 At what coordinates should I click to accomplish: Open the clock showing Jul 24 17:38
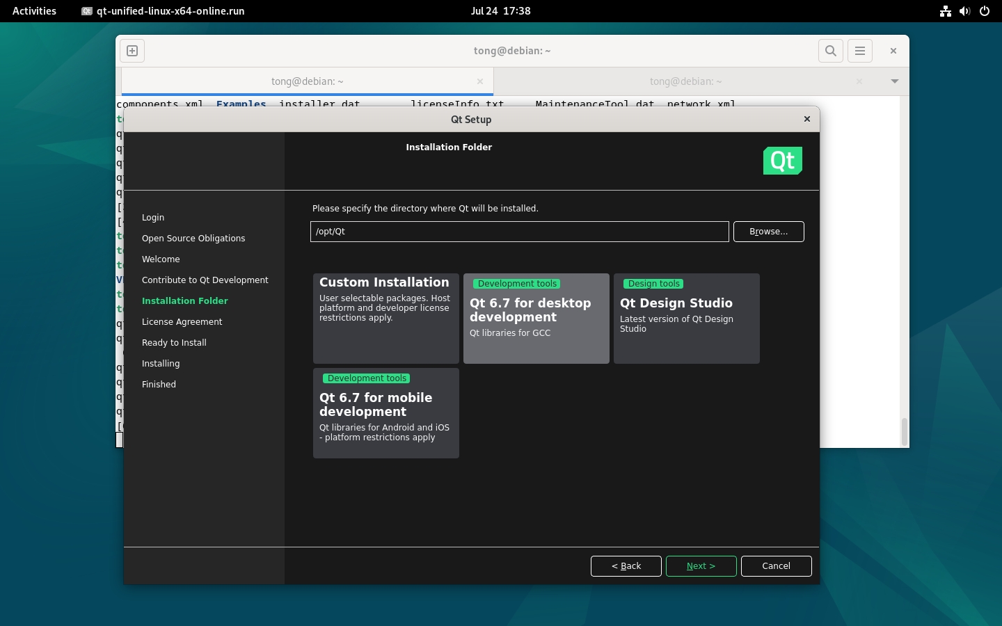click(500, 11)
